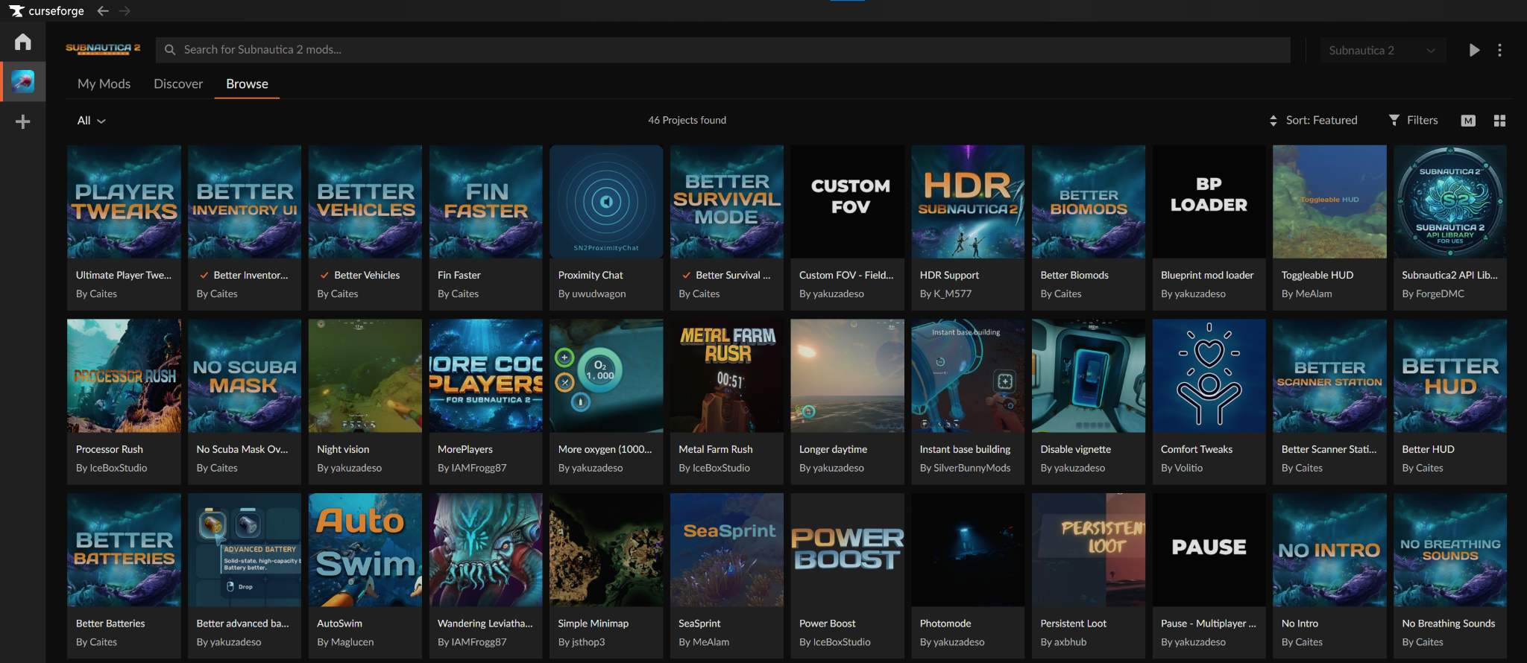Switch to medium card view icon
This screenshot has height=663, width=1527.
[x=1468, y=121]
